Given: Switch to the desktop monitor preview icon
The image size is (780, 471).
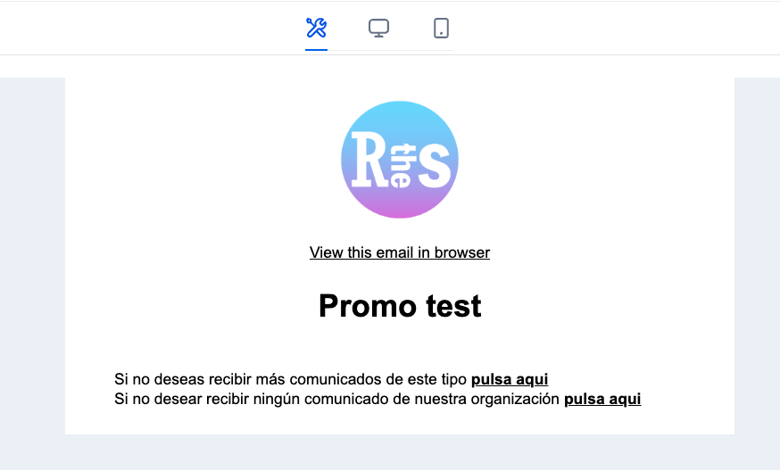Looking at the screenshot, I should pyautogui.click(x=378, y=28).
